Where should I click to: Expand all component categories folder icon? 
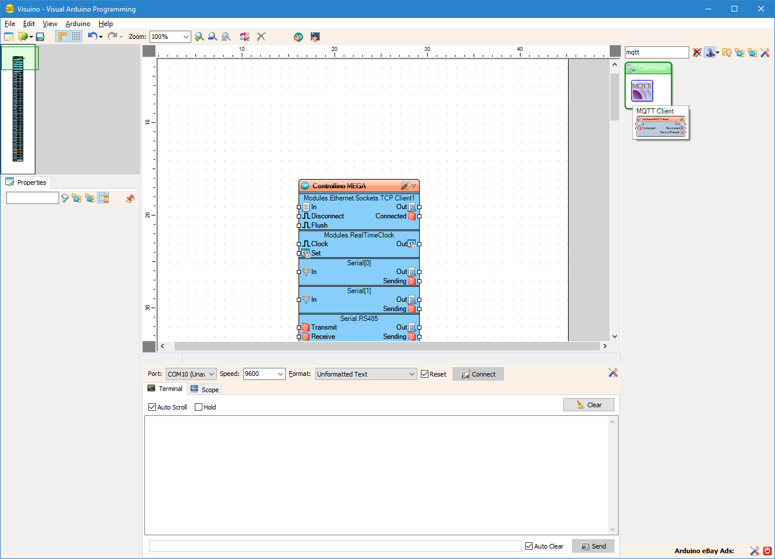pos(740,53)
